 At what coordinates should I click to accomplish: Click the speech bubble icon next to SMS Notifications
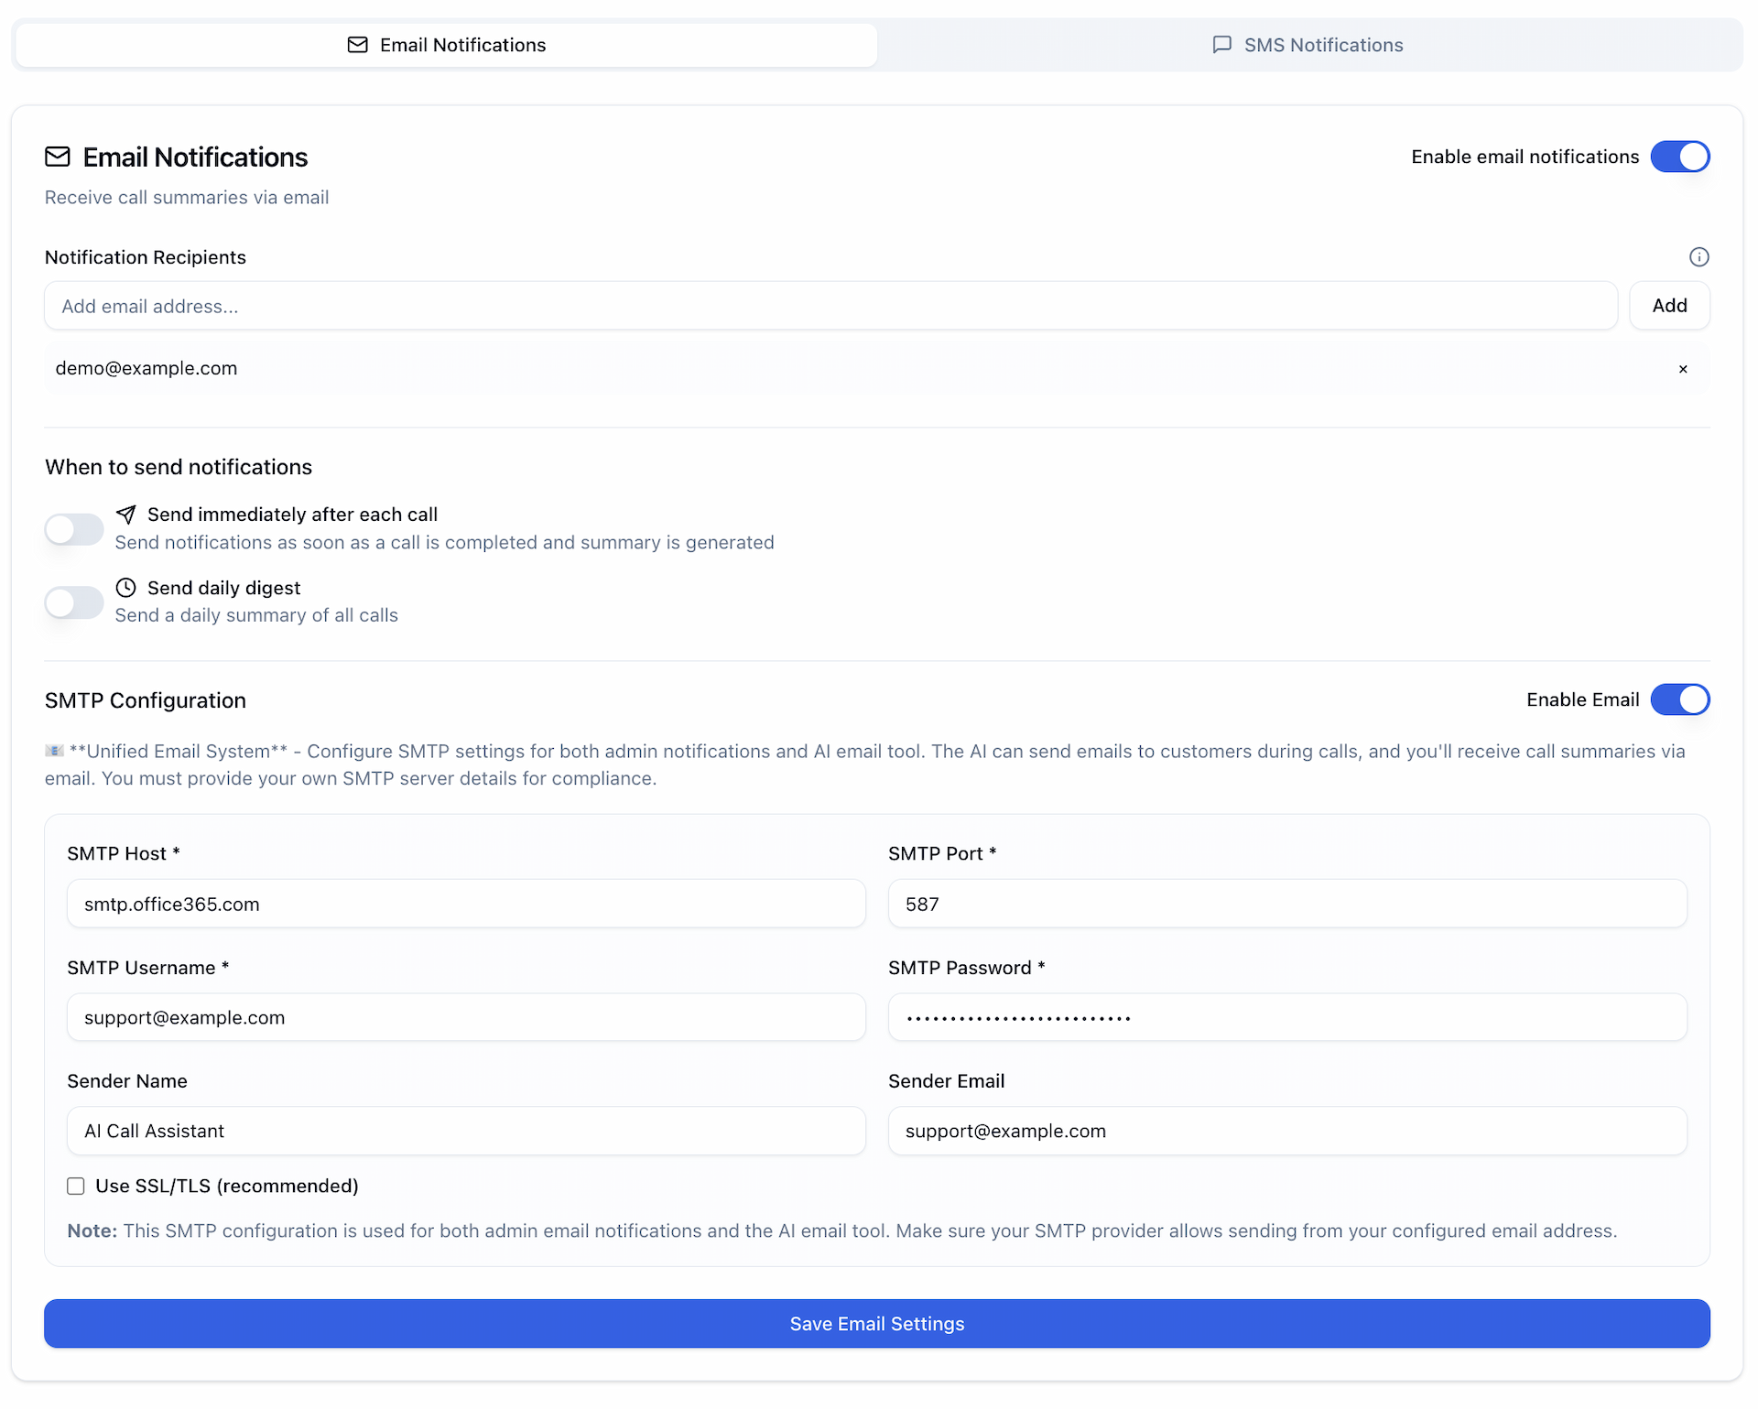[1222, 44]
